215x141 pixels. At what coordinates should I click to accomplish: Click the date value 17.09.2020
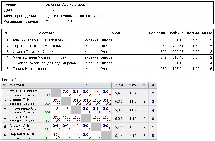click(x=55, y=10)
